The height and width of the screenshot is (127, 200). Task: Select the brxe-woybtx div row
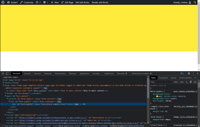click(73, 104)
